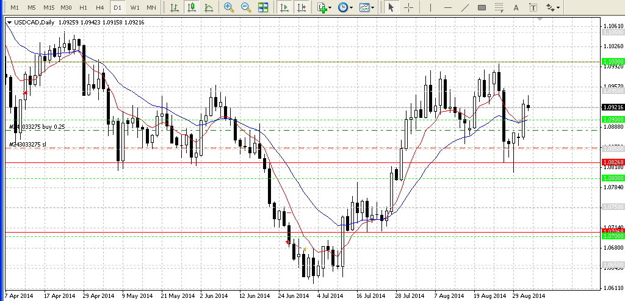Change chart period to H1
This screenshot has width=625, height=301.
(x=83, y=7)
